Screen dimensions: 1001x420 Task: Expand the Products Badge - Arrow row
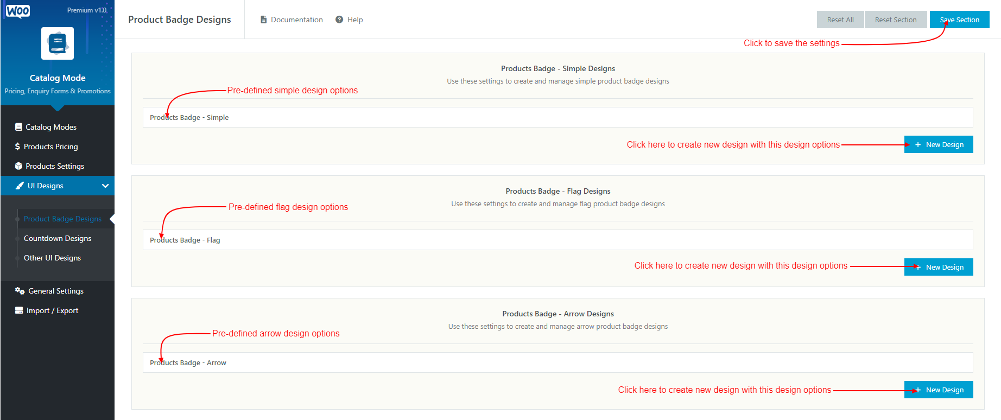(x=557, y=362)
